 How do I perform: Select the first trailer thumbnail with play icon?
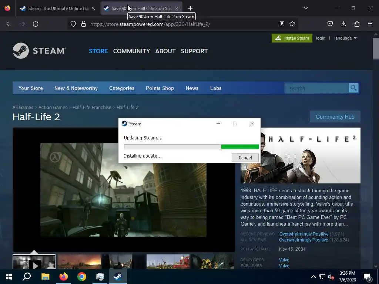click(34, 262)
